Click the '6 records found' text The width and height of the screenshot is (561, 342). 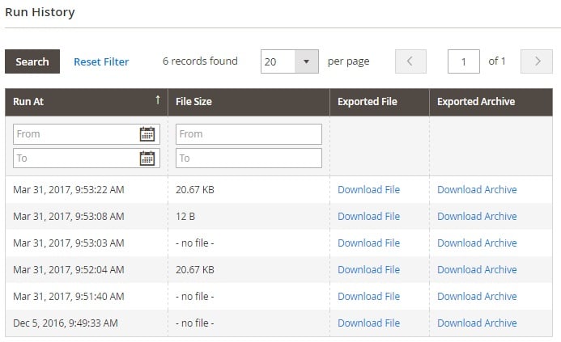[x=200, y=61]
